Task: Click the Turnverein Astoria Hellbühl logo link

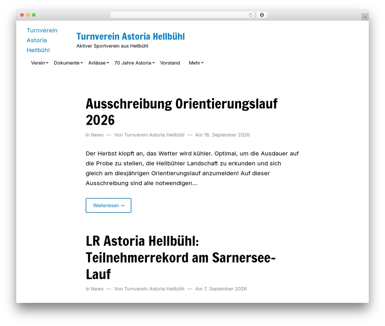Action: pos(42,40)
